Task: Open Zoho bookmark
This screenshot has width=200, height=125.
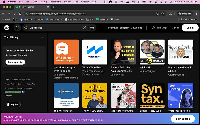Action: (x=115, y=19)
